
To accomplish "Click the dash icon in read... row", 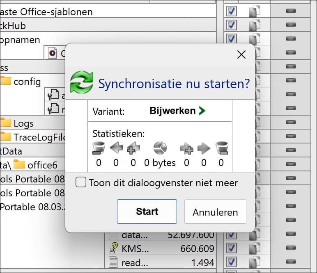I will coord(291,262).
